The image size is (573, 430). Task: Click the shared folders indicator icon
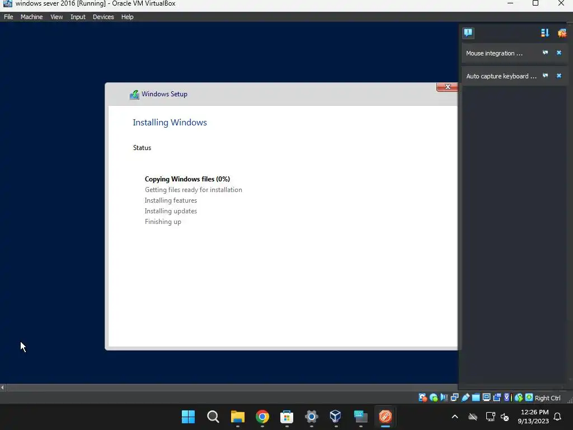click(x=476, y=398)
